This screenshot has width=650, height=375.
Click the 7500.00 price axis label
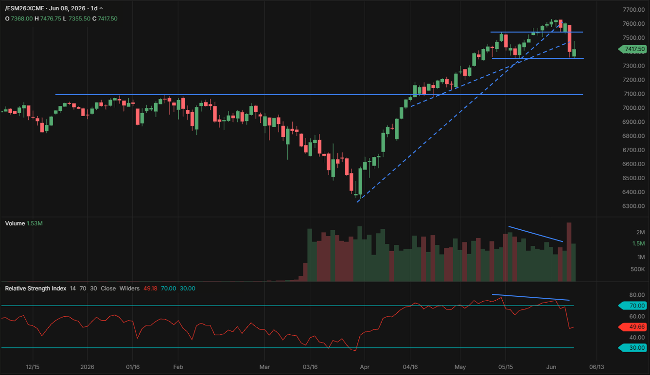point(633,38)
